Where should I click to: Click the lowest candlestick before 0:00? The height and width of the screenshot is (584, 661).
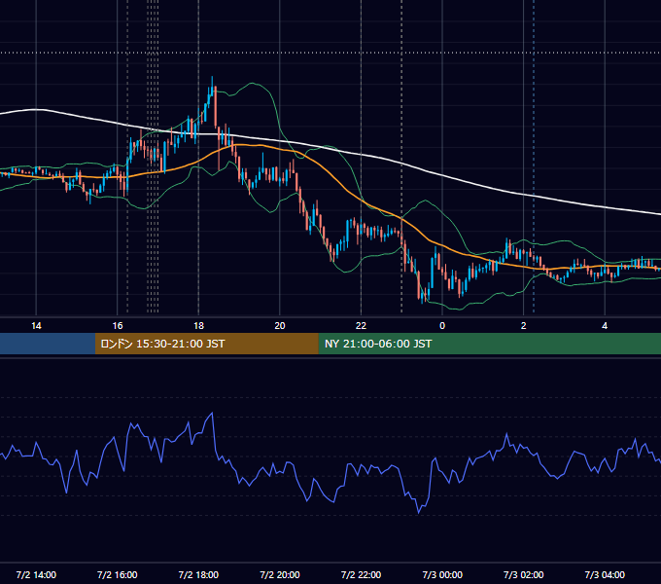point(423,299)
